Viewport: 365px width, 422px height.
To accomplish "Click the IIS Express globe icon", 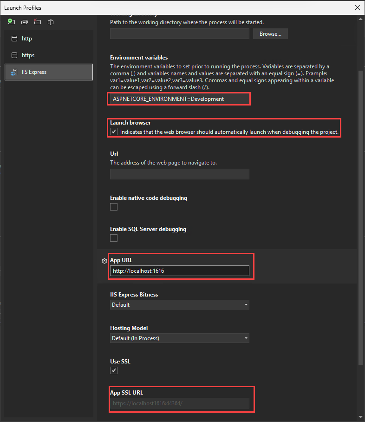I will (x=14, y=72).
